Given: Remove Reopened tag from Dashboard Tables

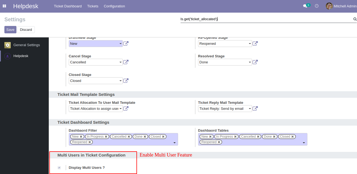Looking at the screenshot, I should click(219, 142).
